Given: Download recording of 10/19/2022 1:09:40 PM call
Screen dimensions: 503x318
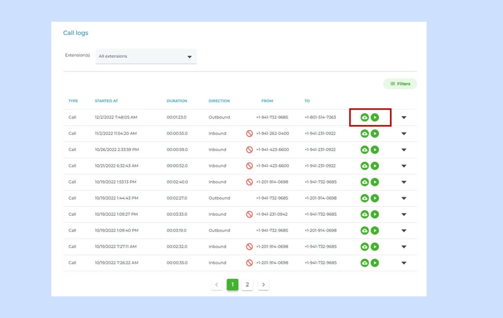Looking at the screenshot, I should tap(364, 231).
